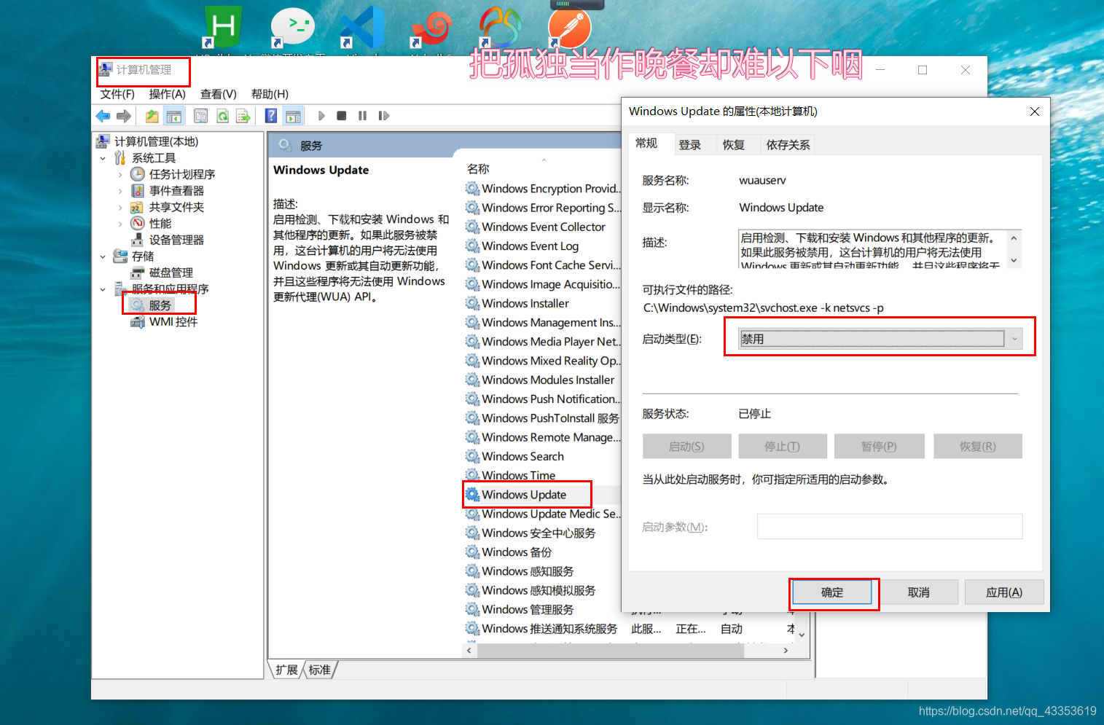Click the 恢复(R) service button
The image size is (1104, 725).
(x=977, y=447)
